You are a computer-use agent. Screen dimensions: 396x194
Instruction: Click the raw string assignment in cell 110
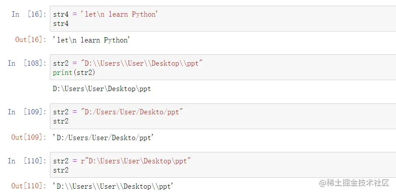pyautogui.click(x=122, y=161)
